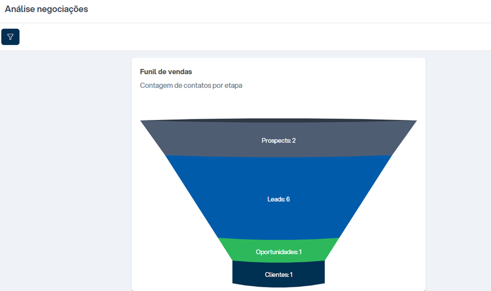Click the "Leads: 6" label text

[278, 200]
